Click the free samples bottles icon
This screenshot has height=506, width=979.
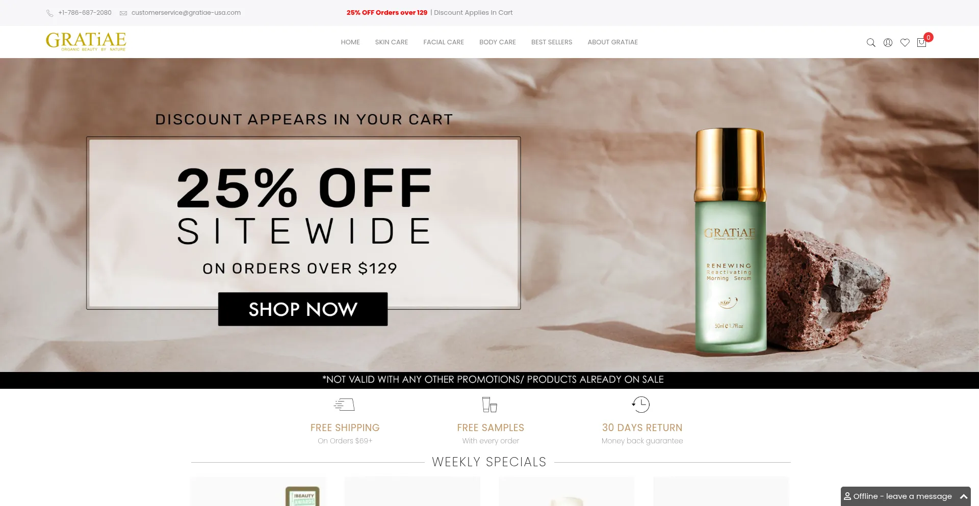click(x=489, y=405)
